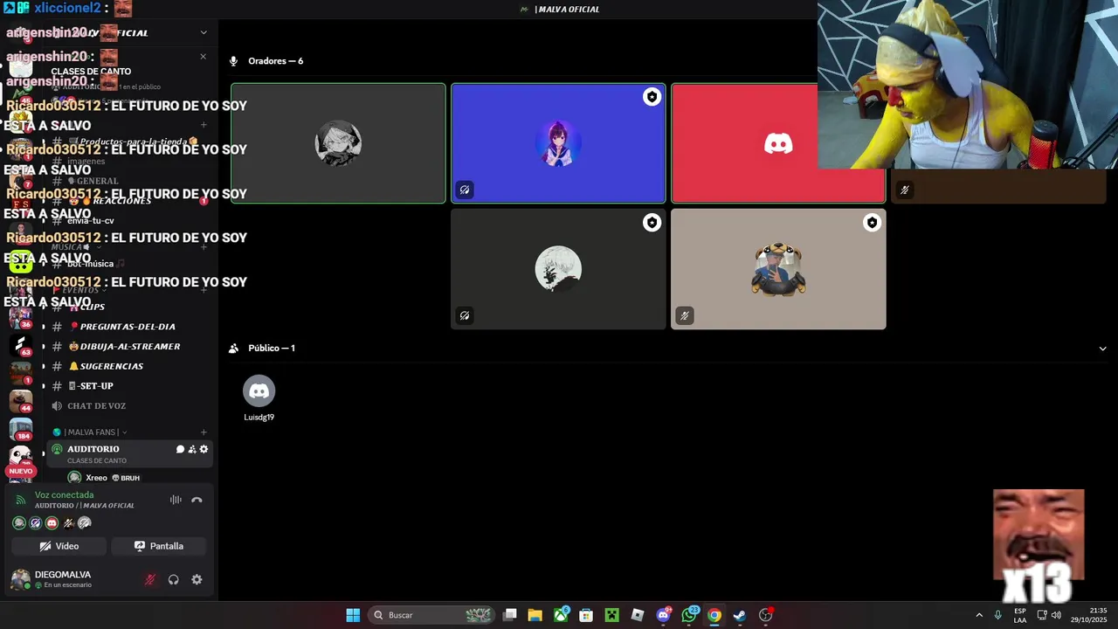This screenshot has width=1118, height=629.
Task: Disconnect from voice with the hang-up icon
Action: pyautogui.click(x=197, y=500)
